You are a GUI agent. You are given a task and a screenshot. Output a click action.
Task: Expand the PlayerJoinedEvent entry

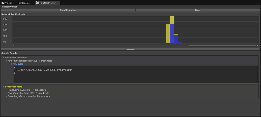click(6, 90)
